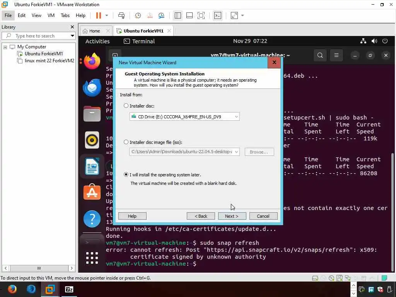Close the Ubuntu ForkieVM1 tab
This screenshot has height=297, width=396.
pos(169,31)
